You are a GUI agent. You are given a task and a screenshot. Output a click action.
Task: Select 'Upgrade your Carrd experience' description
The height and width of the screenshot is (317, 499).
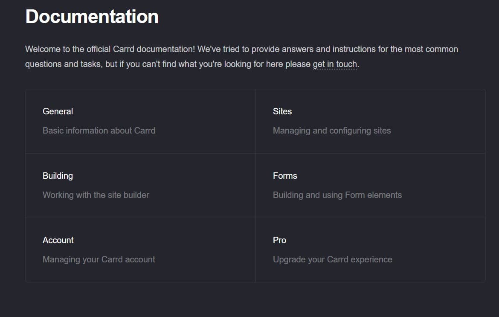click(x=333, y=259)
